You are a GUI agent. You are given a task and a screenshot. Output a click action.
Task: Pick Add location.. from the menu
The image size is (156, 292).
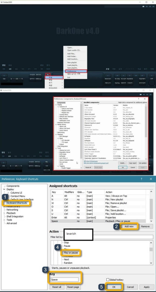[73, 59]
